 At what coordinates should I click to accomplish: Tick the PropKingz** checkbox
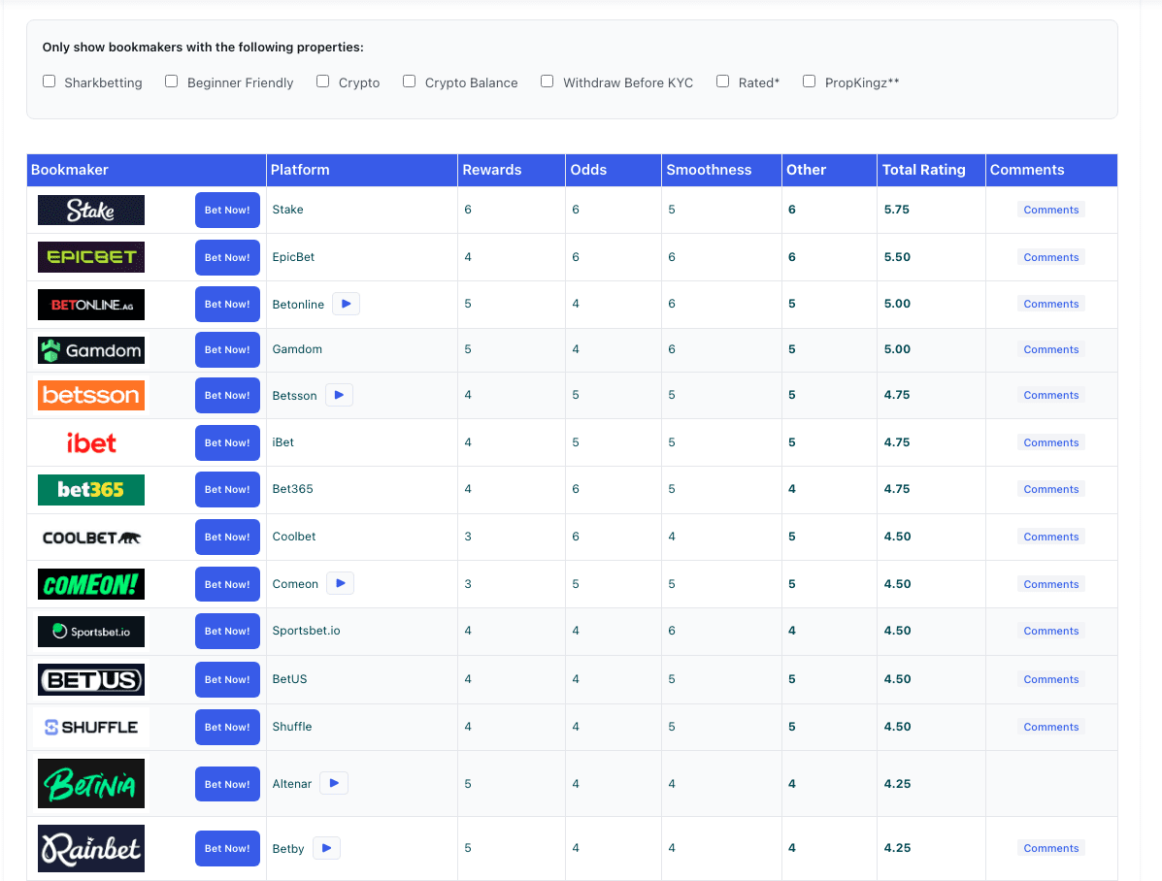(810, 82)
